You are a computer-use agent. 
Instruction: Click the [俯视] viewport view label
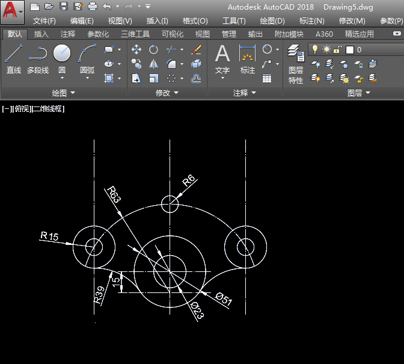pyautogui.click(x=22, y=109)
